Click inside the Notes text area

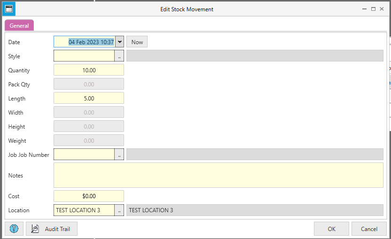[x=219, y=175]
